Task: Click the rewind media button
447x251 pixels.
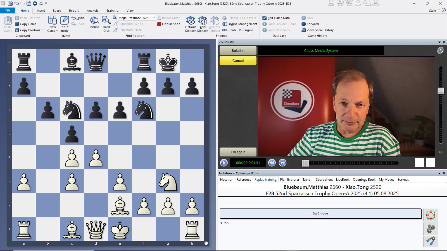Action: (272, 163)
